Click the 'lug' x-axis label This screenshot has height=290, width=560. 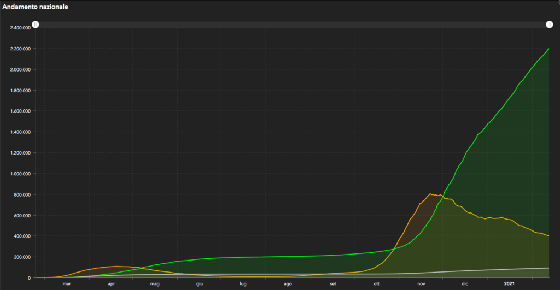click(x=243, y=284)
